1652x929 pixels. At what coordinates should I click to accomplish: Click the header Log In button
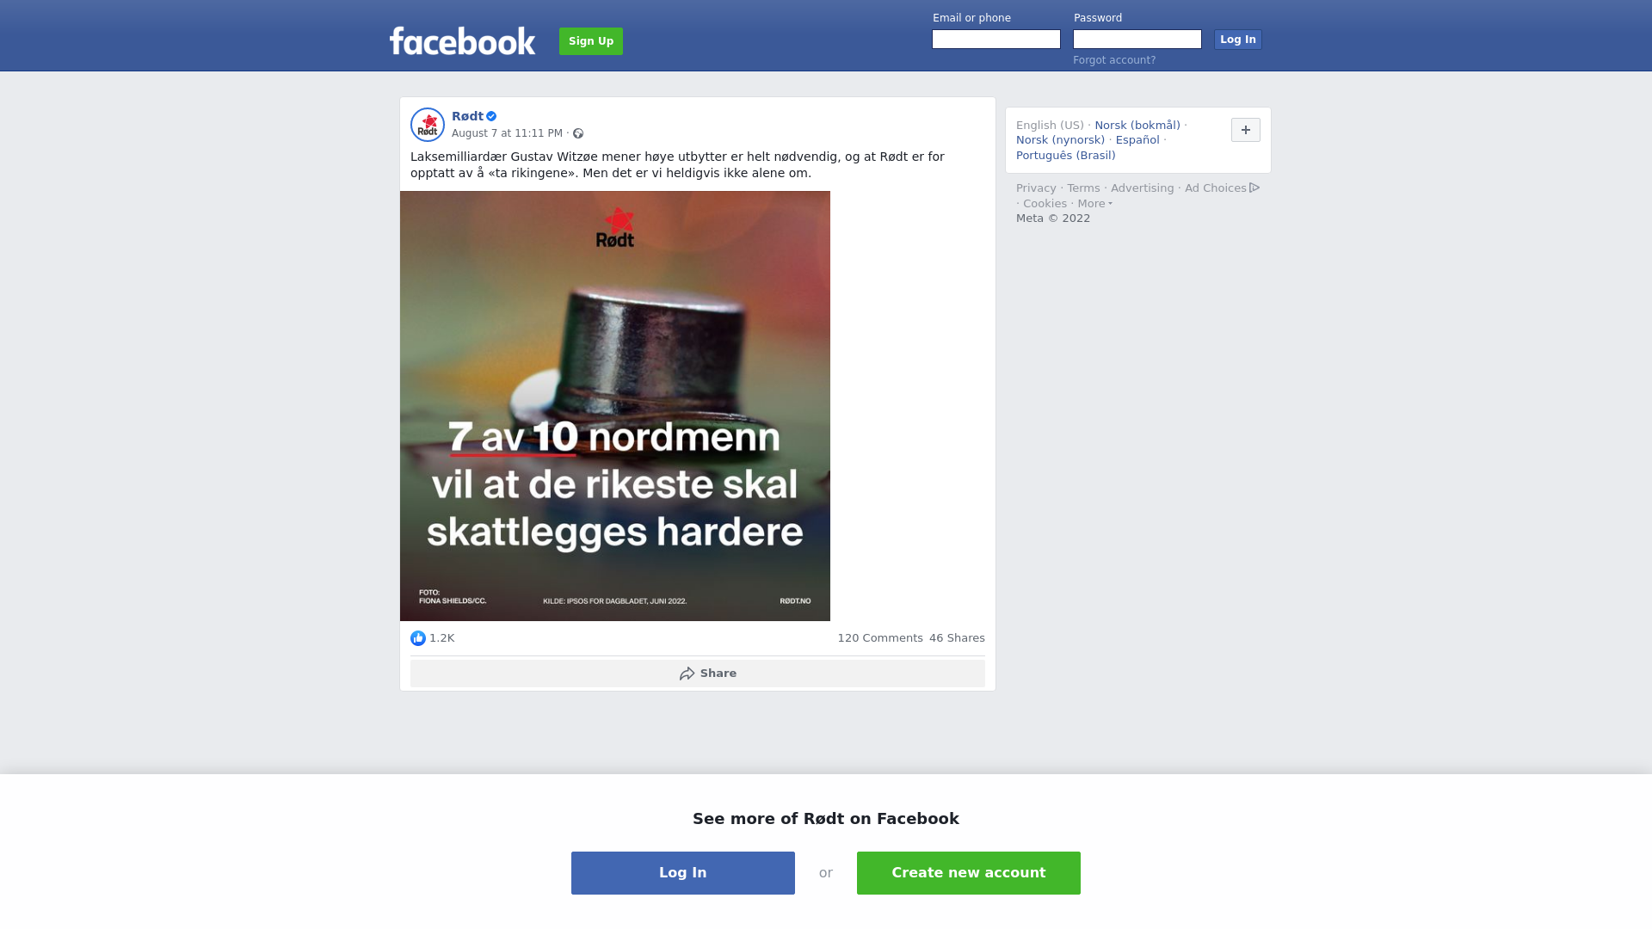(1238, 40)
